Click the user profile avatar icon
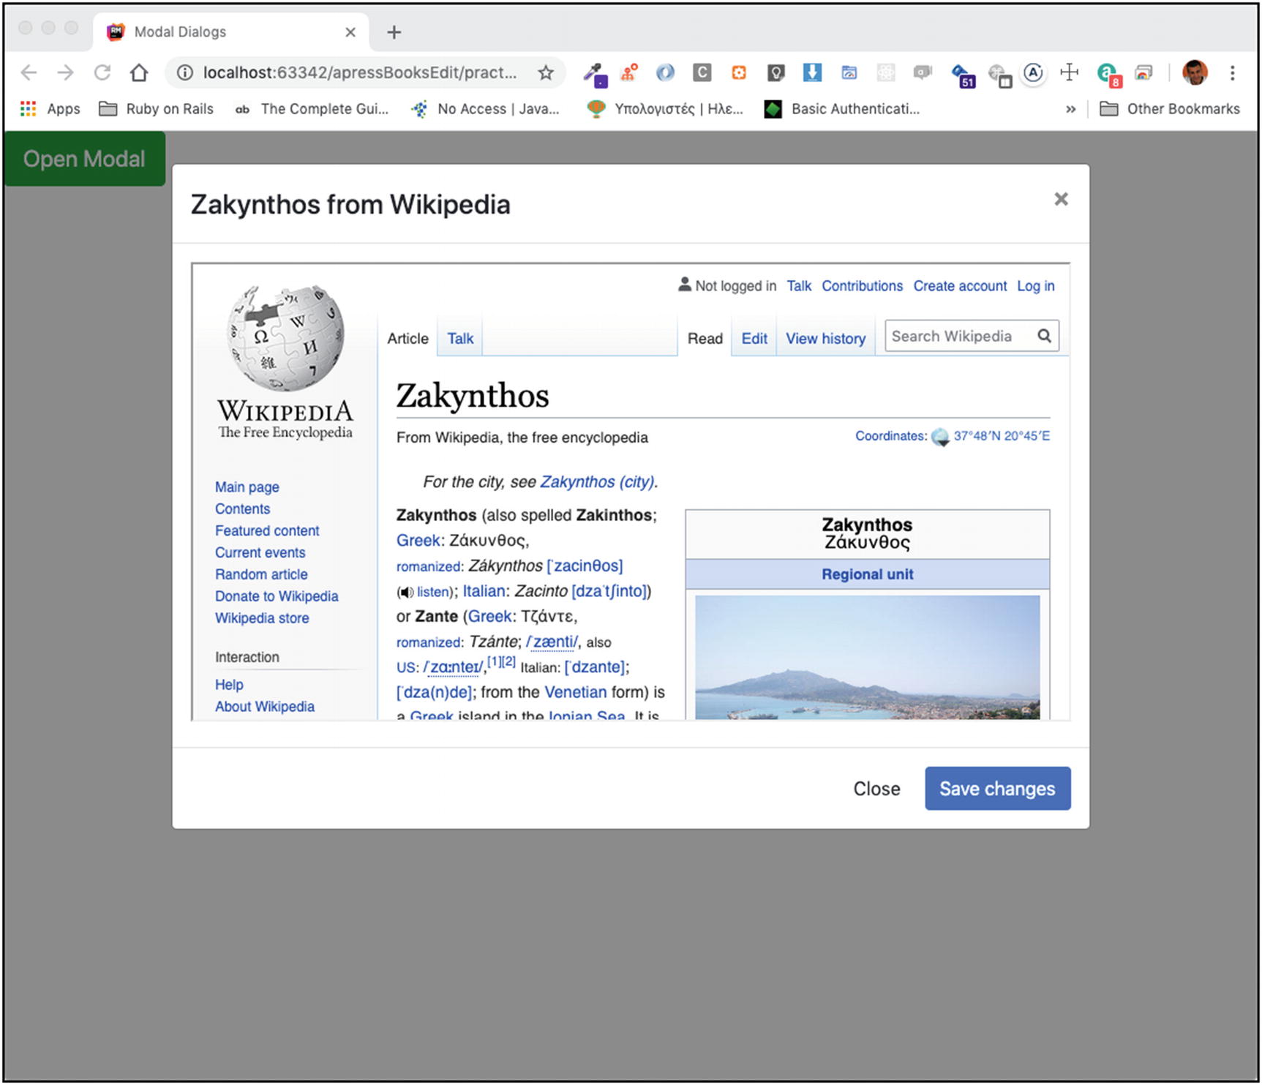 pos(1195,72)
